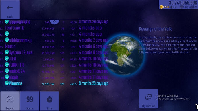Select player name TURKI TR

[x=16, y=65]
